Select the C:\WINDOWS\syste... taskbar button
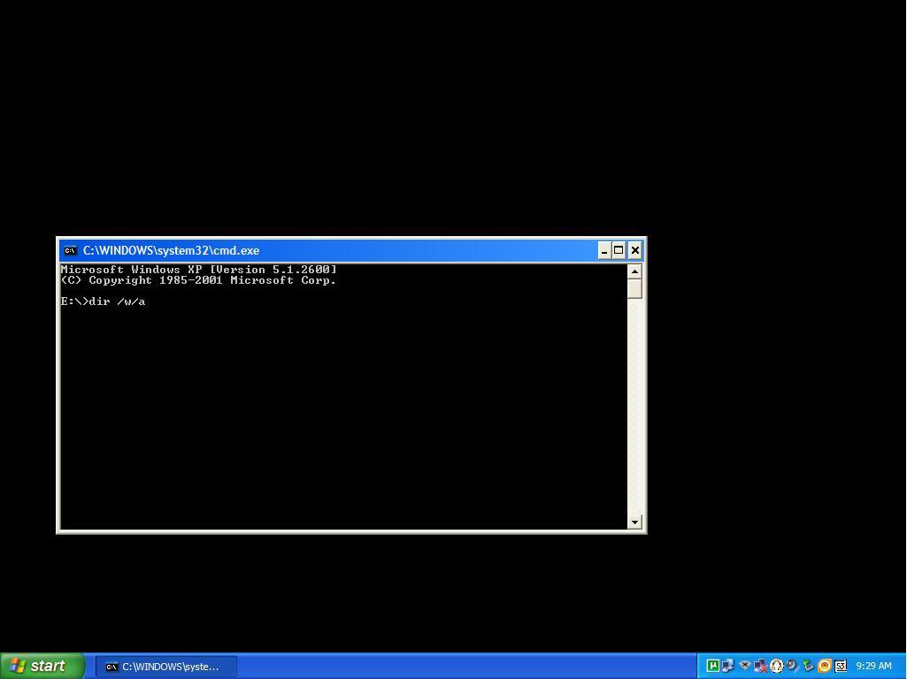Screen dimensions: 907x679 166,667
